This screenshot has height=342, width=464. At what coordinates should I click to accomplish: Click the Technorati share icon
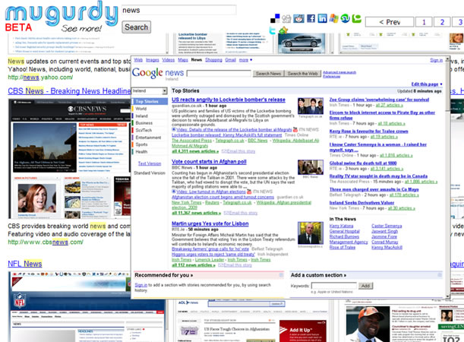[x=357, y=18]
